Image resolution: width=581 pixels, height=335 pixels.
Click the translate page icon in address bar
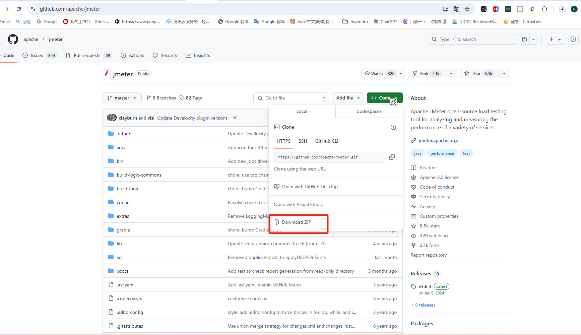(x=456, y=9)
